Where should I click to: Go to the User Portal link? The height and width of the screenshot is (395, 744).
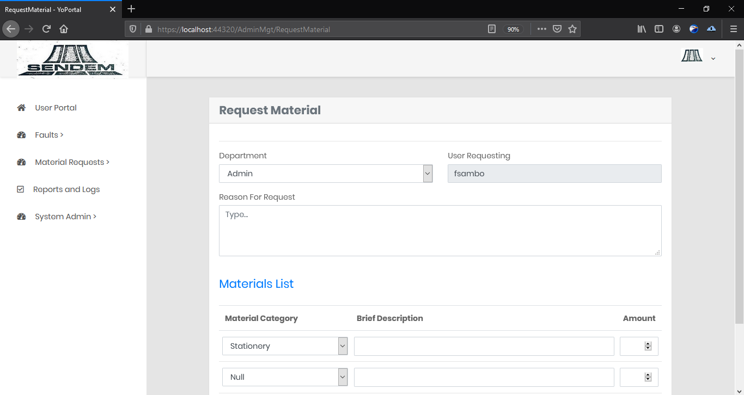(x=56, y=108)
